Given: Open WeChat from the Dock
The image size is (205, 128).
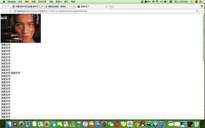Looking at the screenshot, I should click(x=111, y=124).
